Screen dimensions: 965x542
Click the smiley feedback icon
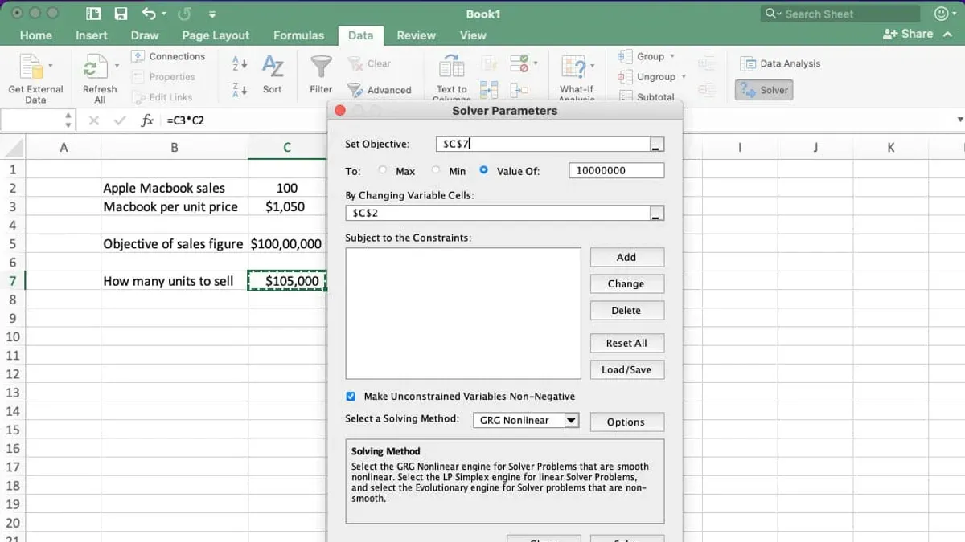click(941, 14)
